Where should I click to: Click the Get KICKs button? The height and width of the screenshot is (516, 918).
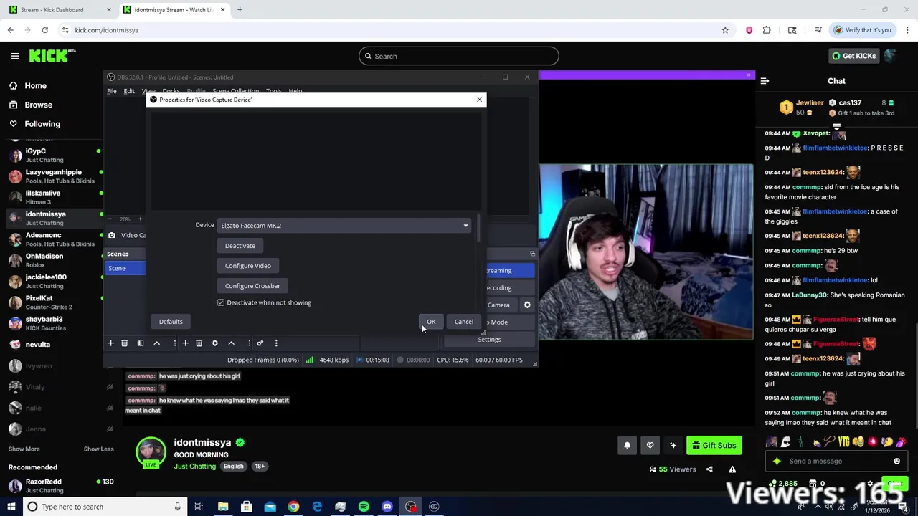point(853,56)
